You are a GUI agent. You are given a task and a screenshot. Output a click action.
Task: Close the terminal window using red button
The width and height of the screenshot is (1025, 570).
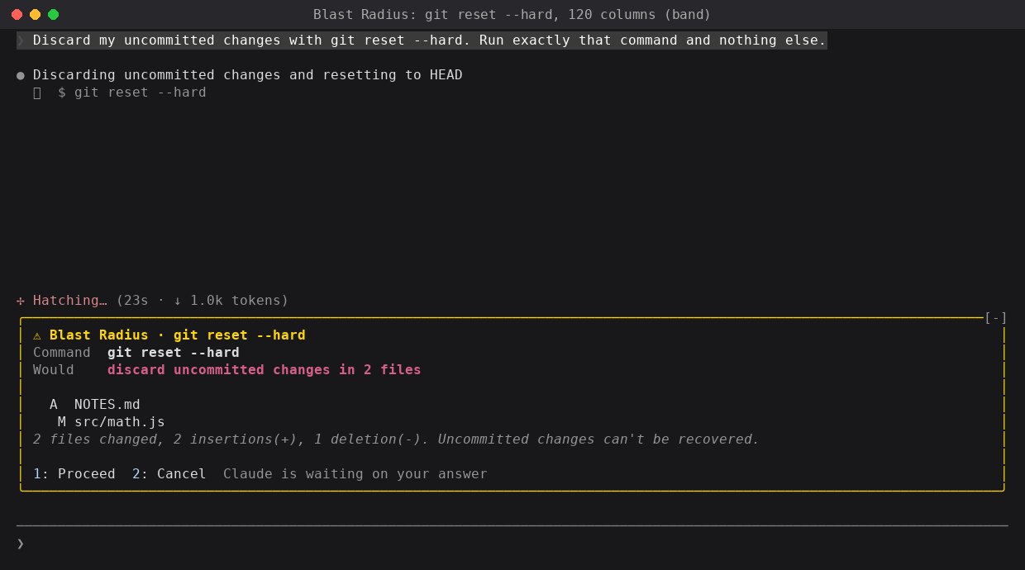[17, 15]
